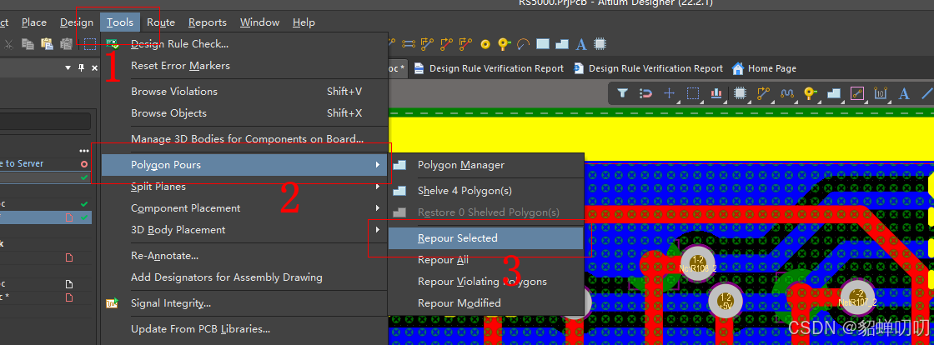The image size is (934, 345).
Task: Click the three-dots options button in panel
Action: pos(84,151)
